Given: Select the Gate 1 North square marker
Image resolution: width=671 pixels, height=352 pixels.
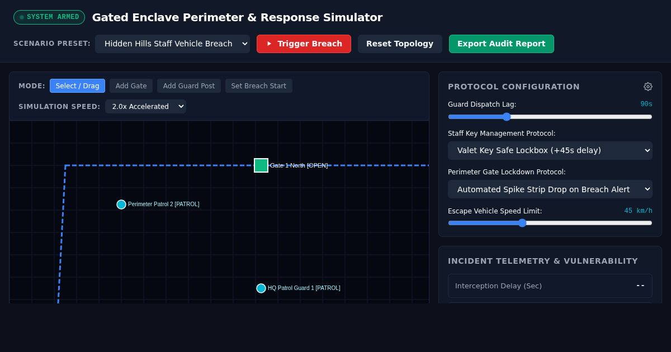Looking at the screenshot, I should tap(261, 165).
